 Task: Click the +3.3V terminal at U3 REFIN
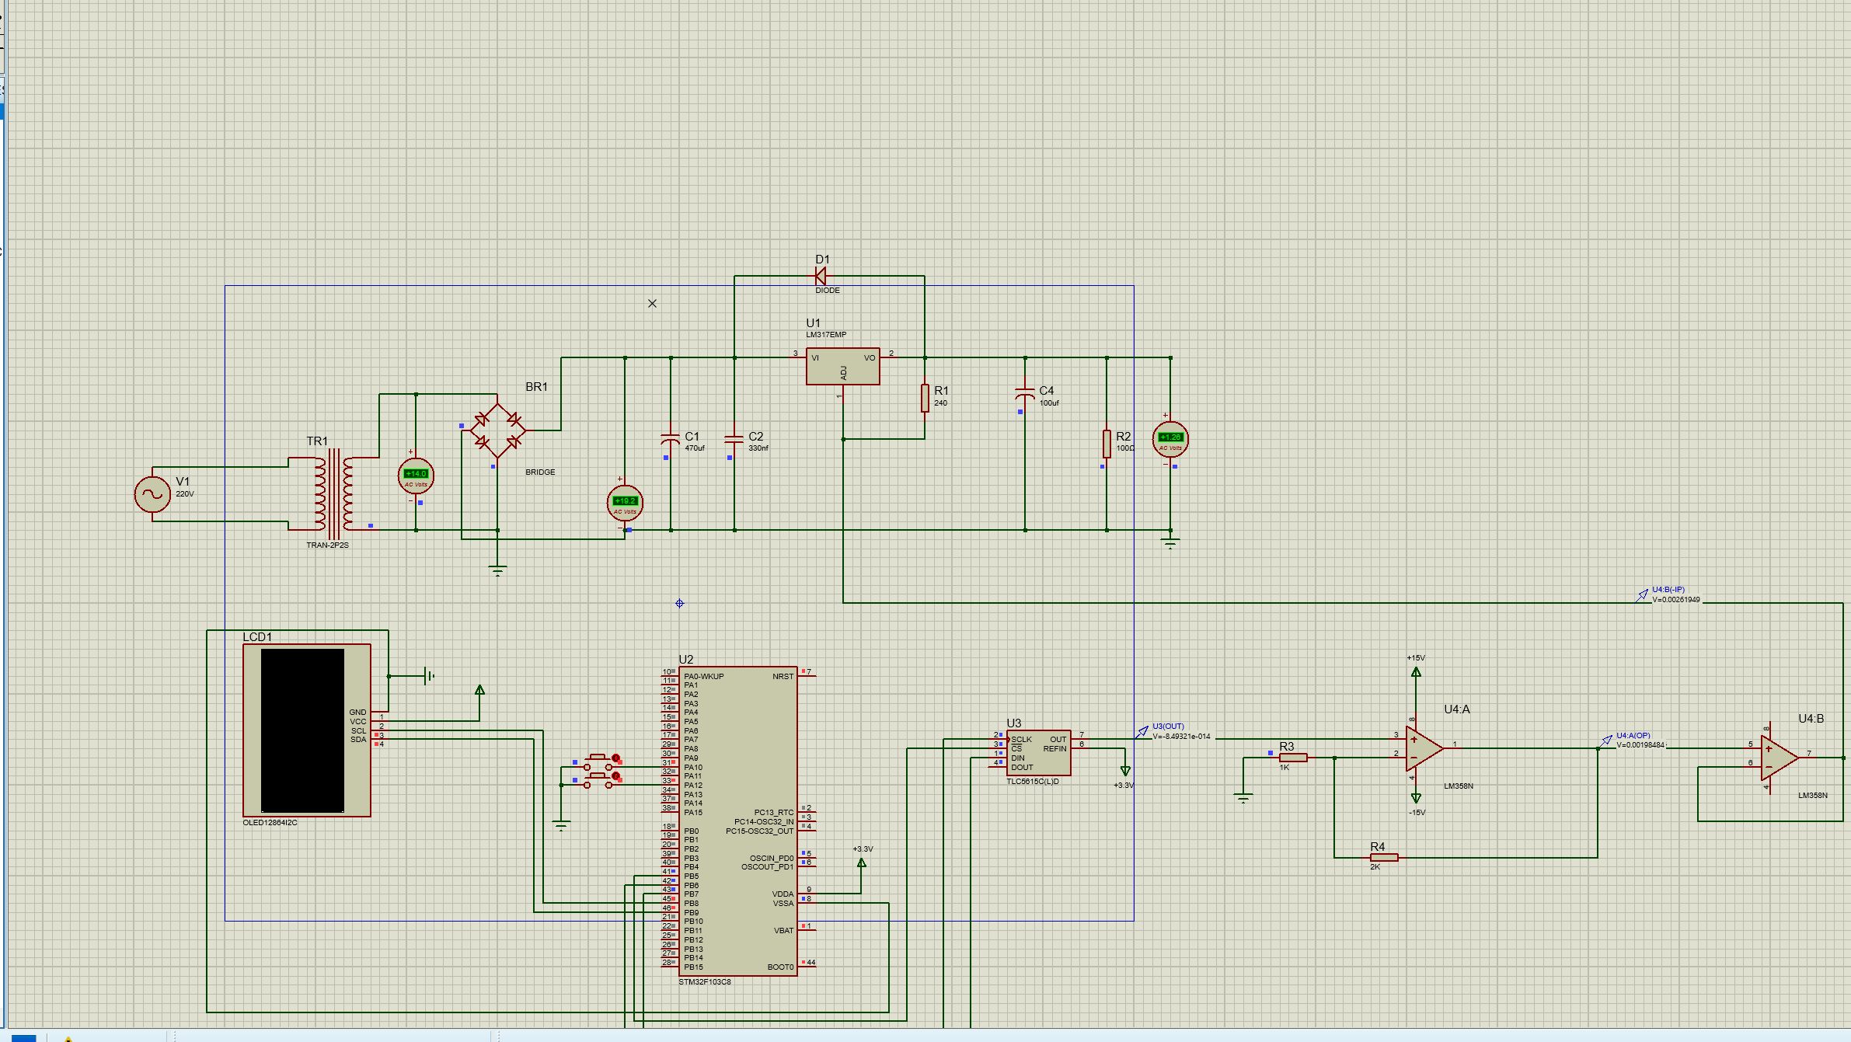(1125, 771)
